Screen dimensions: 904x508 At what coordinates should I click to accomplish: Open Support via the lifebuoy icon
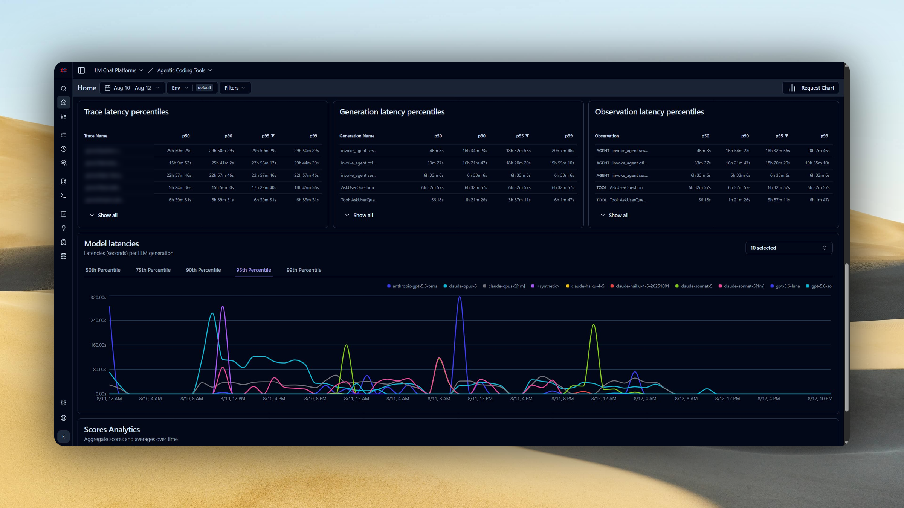[64, 418]
